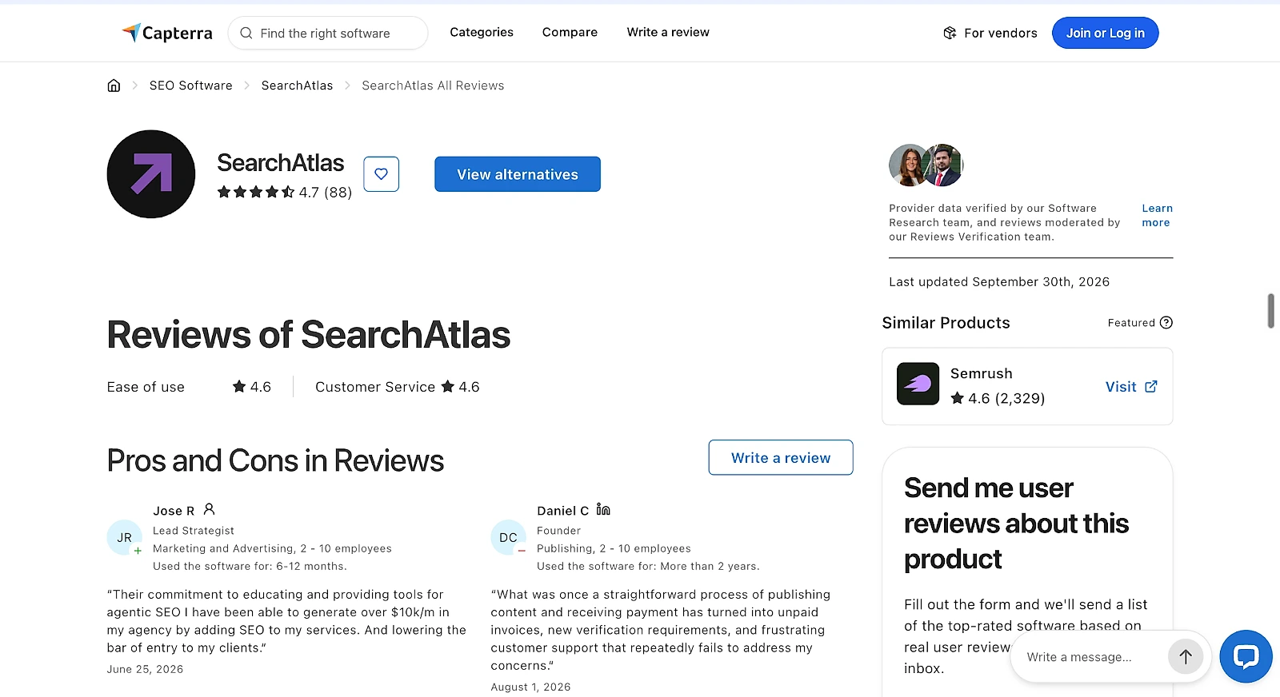Click the research team members photo
The image size is (1280, 697).
pos(926,165)
